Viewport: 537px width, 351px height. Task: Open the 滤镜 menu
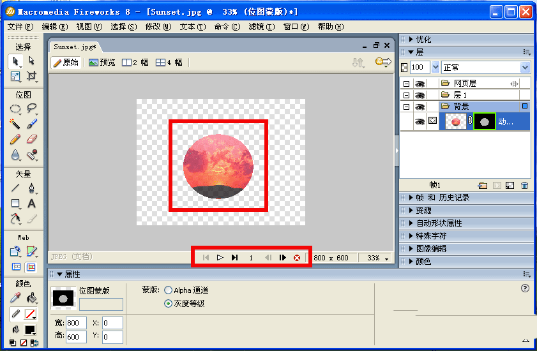pos(262,27)
